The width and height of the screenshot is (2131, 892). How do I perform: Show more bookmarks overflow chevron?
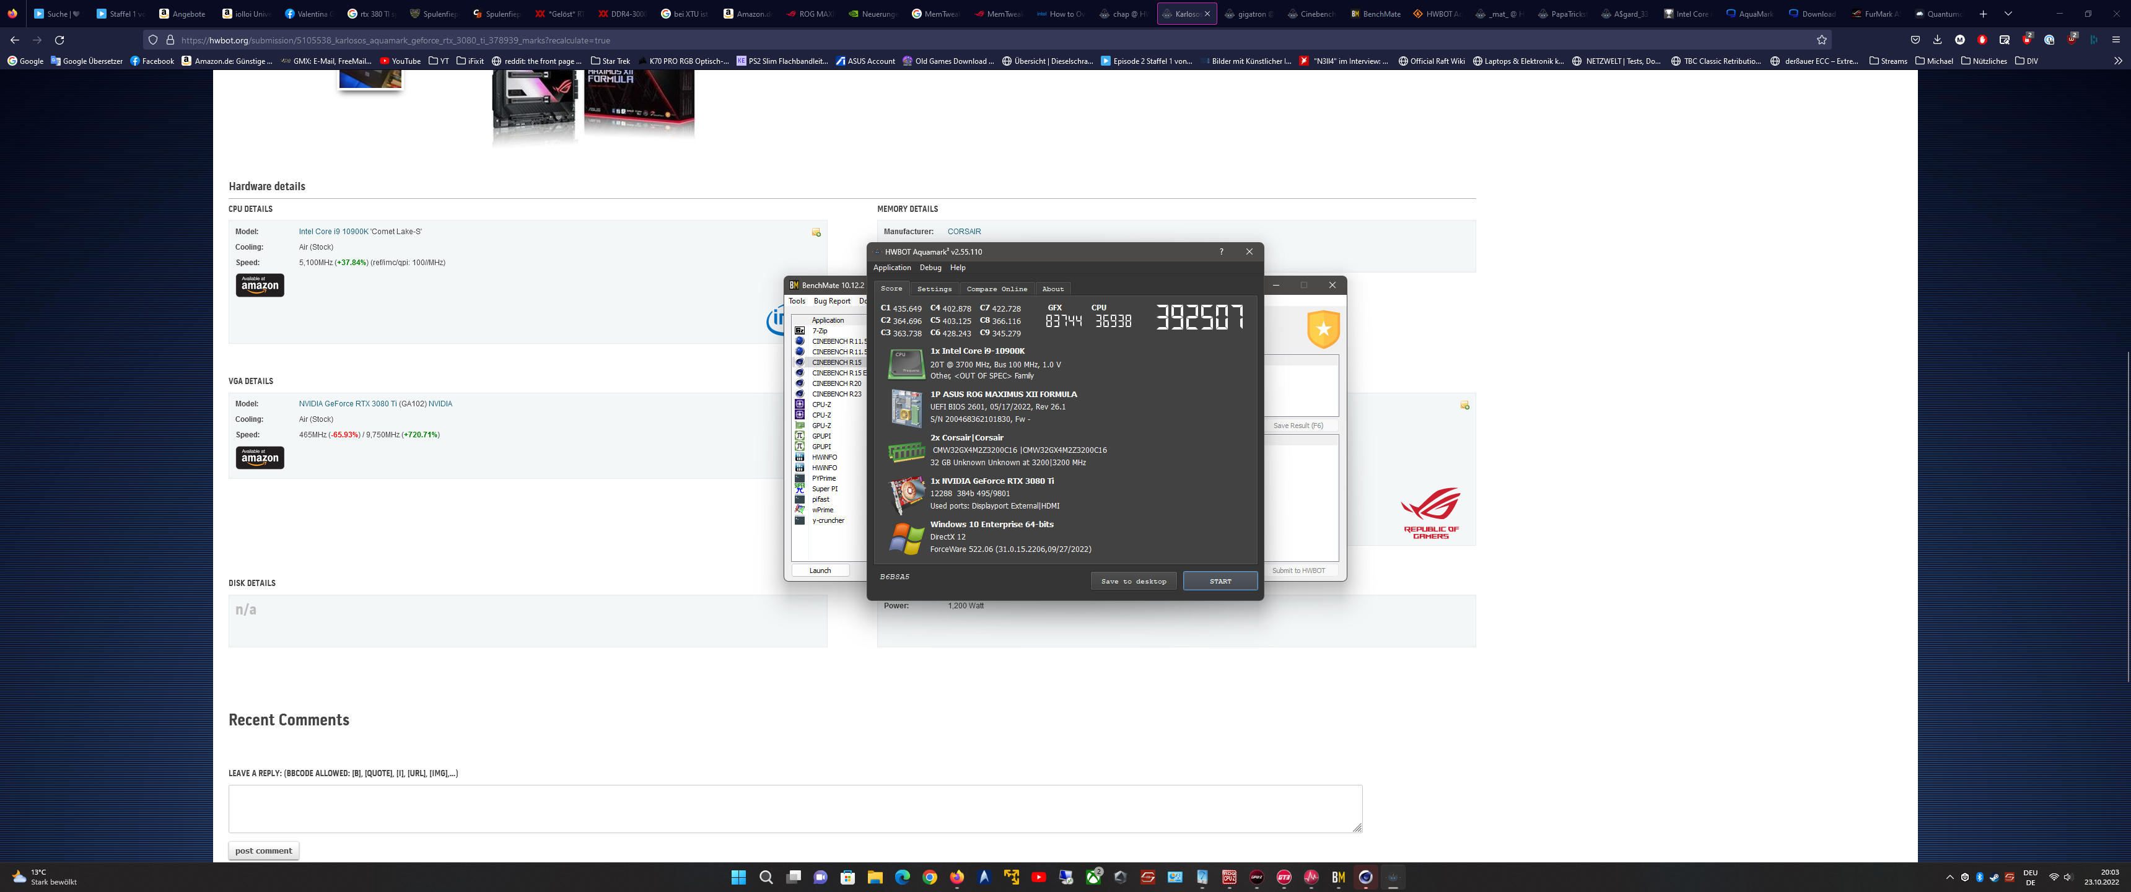2118,61
